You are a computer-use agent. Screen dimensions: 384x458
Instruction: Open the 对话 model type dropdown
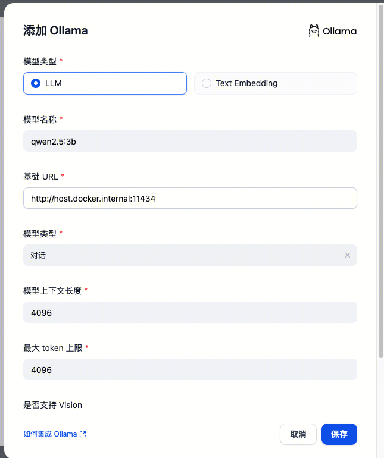click(x=190, y=255)
